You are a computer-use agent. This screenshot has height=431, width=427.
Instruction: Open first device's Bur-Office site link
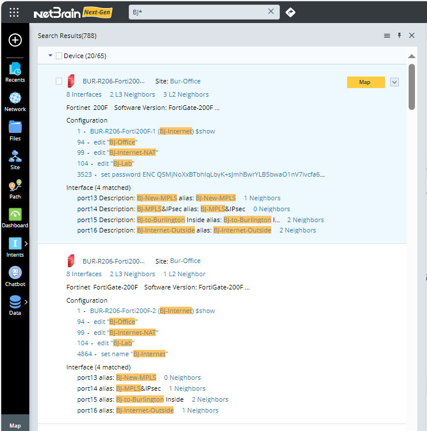point(186,81)
